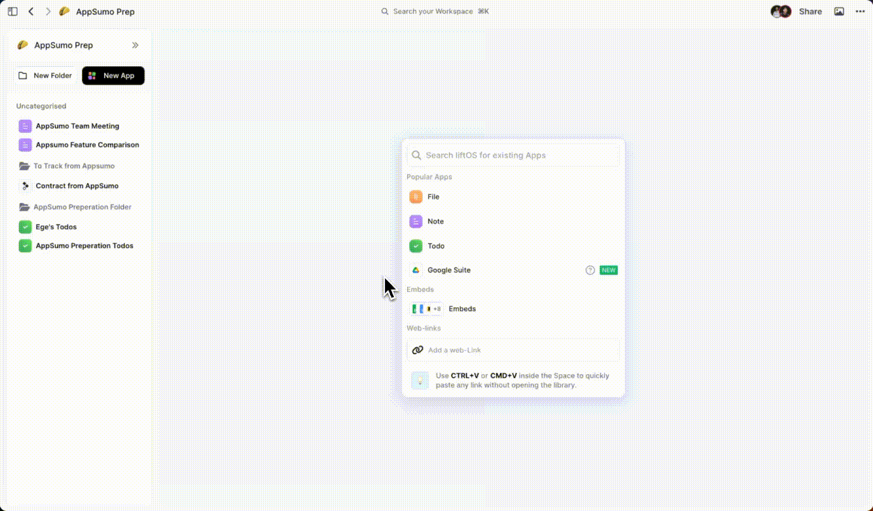Focus the Add a web-Link field
This screenshot has height=511, width=873.
point(513,350)
